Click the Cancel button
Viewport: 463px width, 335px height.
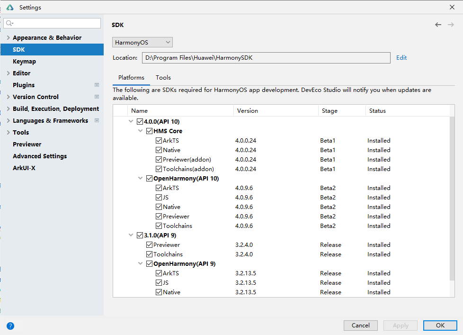tap(361, 325)
